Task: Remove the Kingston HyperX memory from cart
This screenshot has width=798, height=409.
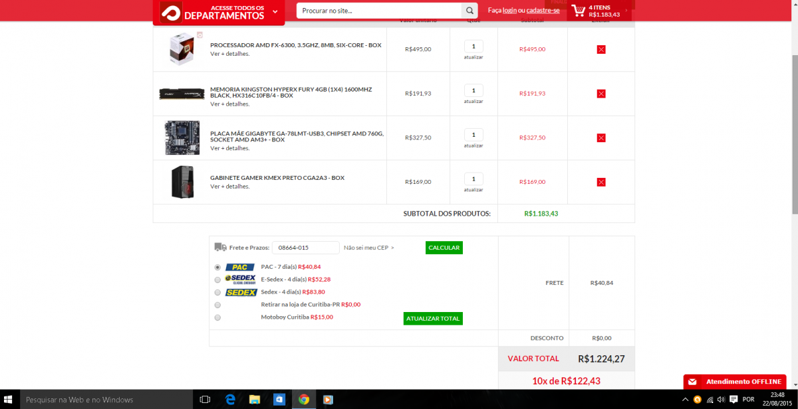Action: tap(601, 94)
